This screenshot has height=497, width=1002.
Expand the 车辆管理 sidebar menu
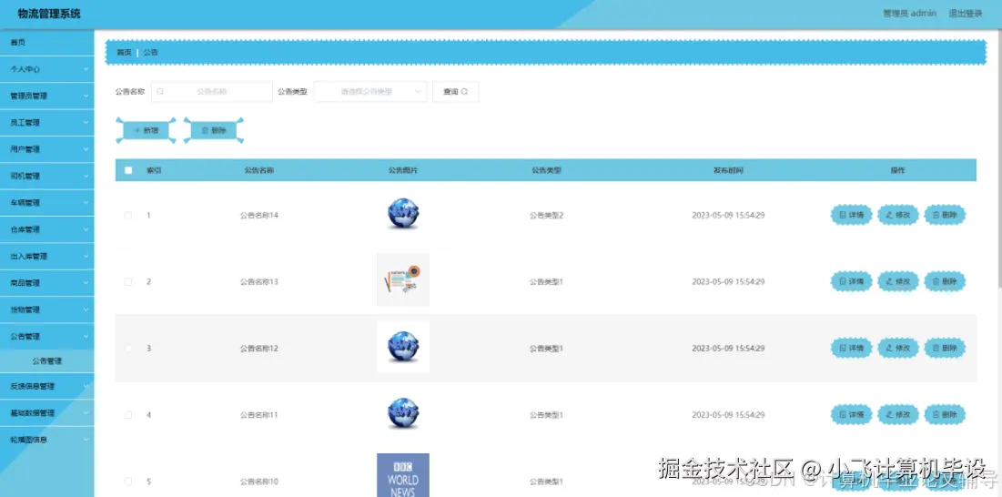pyautogui.click(x=47, y=202)
